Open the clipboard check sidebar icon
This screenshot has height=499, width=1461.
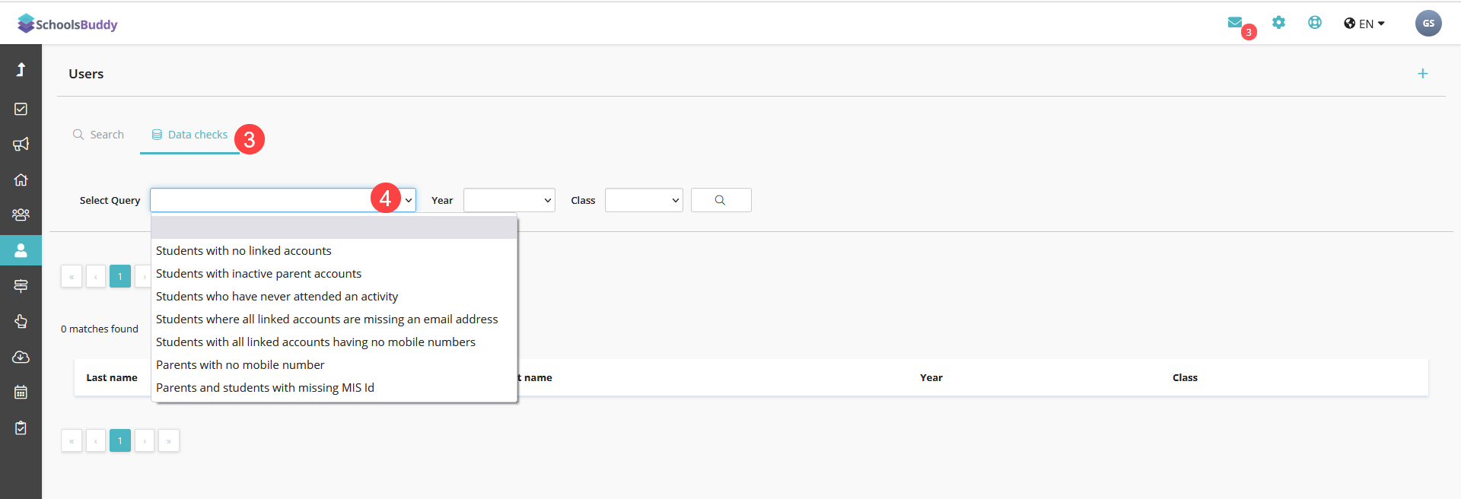pos(21,427)
